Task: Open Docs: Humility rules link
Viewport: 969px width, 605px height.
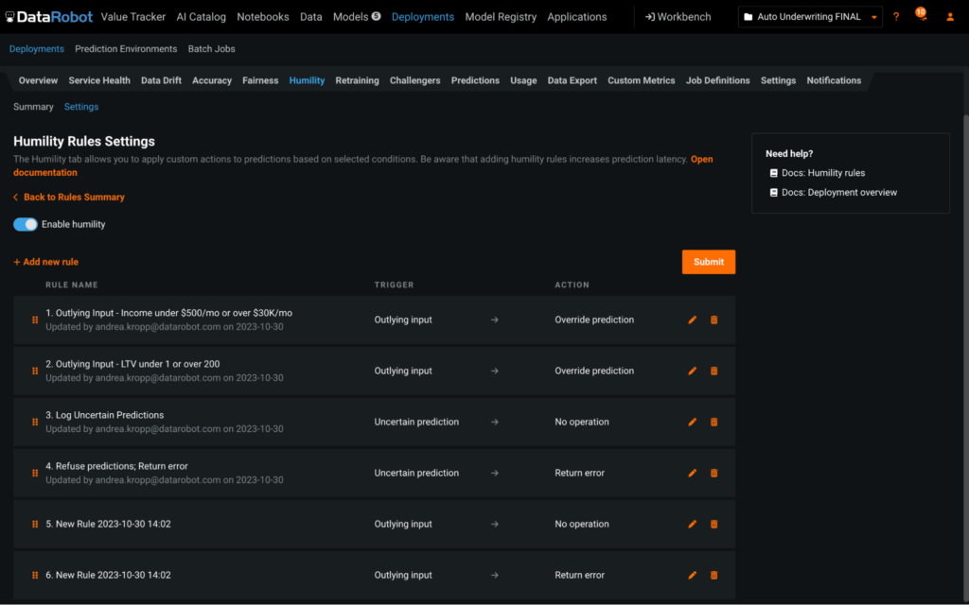Action: (822, 173)
